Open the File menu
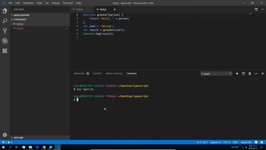The width and height of the screenshot is (266, 150). (x=10, y=3)
